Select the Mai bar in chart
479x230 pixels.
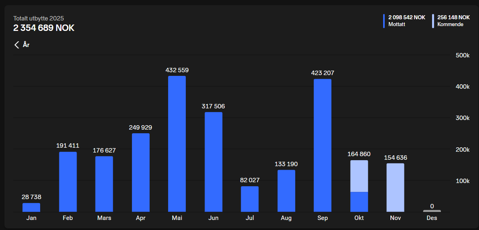(177, 144)
